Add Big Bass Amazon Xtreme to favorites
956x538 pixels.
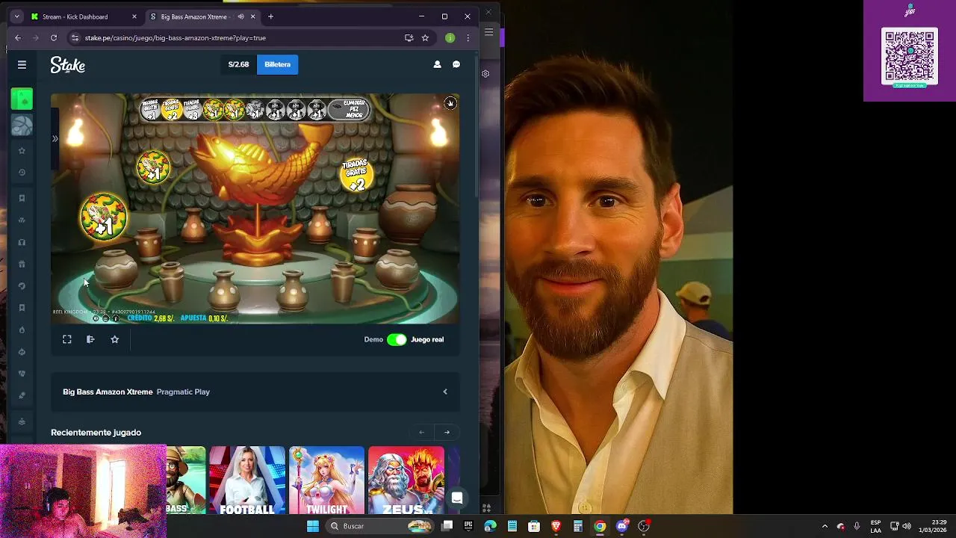coord(114,339)
